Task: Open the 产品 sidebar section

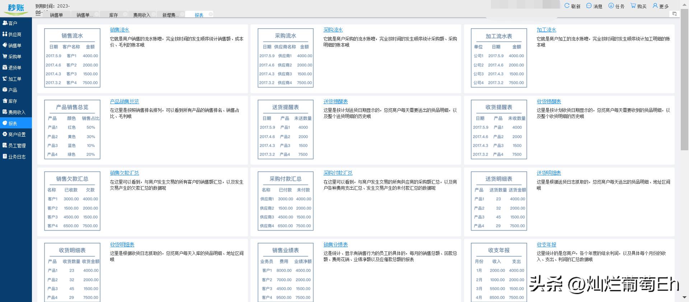Action: [16, 90]
